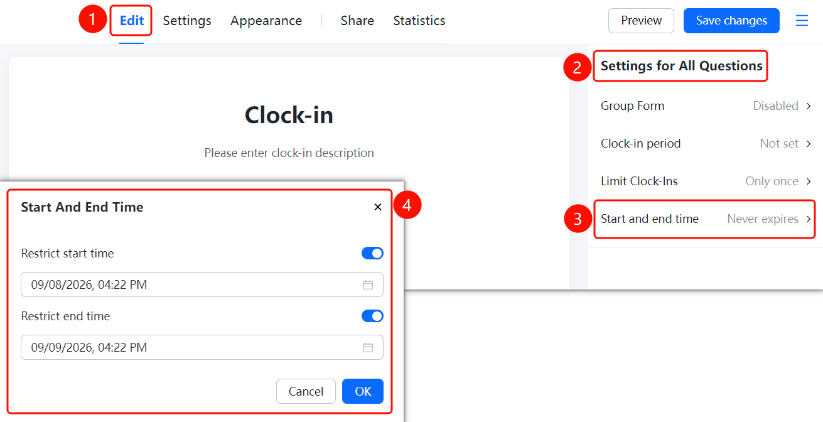Viewport: 823px width, 422px height.
Task: Select the Edit tab
Action: tap(132, 21)
